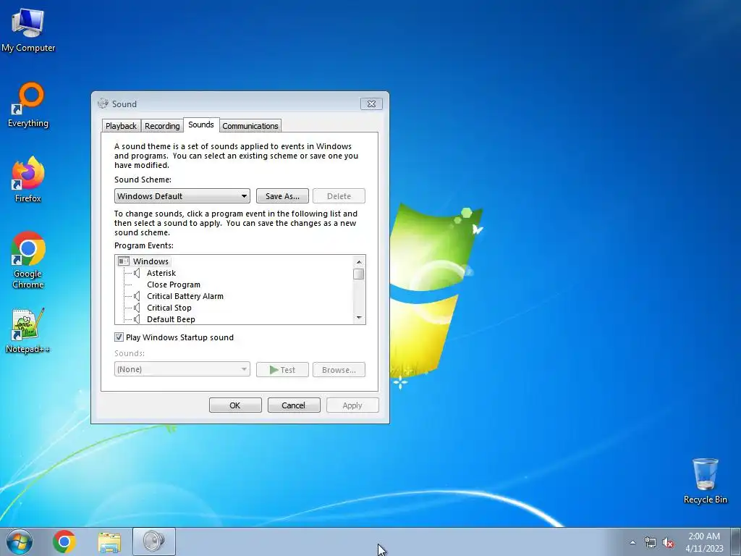
Task: Launch Notepad++ desktop shortcut
Action: 27,331
